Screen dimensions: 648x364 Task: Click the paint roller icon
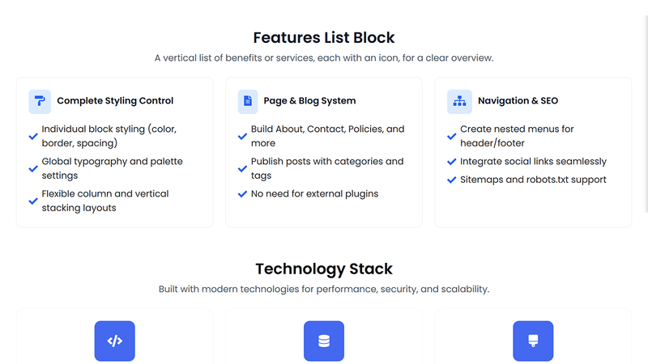pos(40,101)
